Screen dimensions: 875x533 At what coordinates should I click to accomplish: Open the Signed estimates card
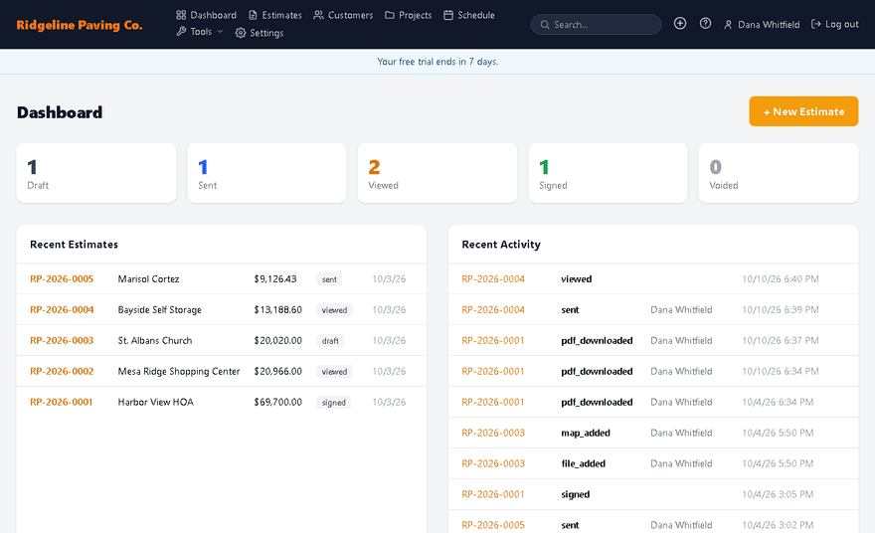(x=608, y=173)
